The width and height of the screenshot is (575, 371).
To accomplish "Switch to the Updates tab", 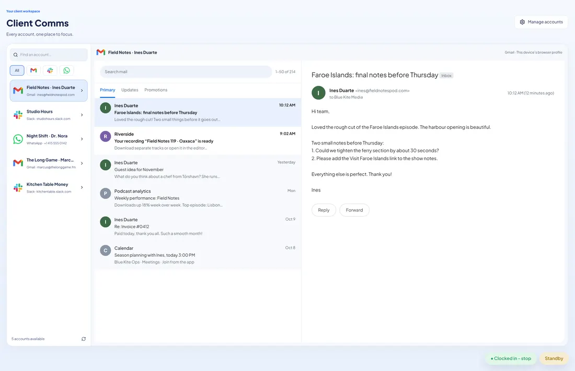I will pyautogui.click(x=130, y=90).
